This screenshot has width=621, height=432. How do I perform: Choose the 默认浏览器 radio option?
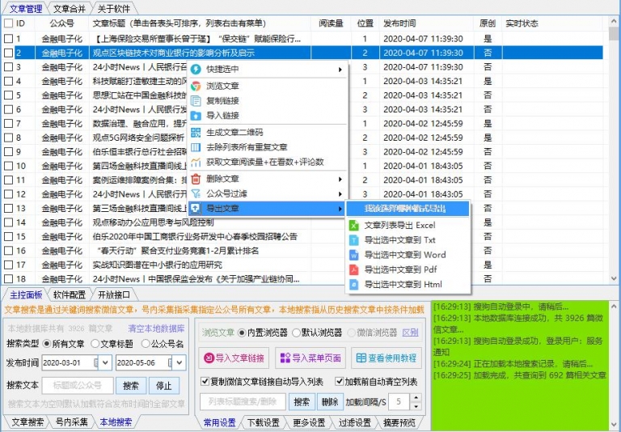(296, 333)
